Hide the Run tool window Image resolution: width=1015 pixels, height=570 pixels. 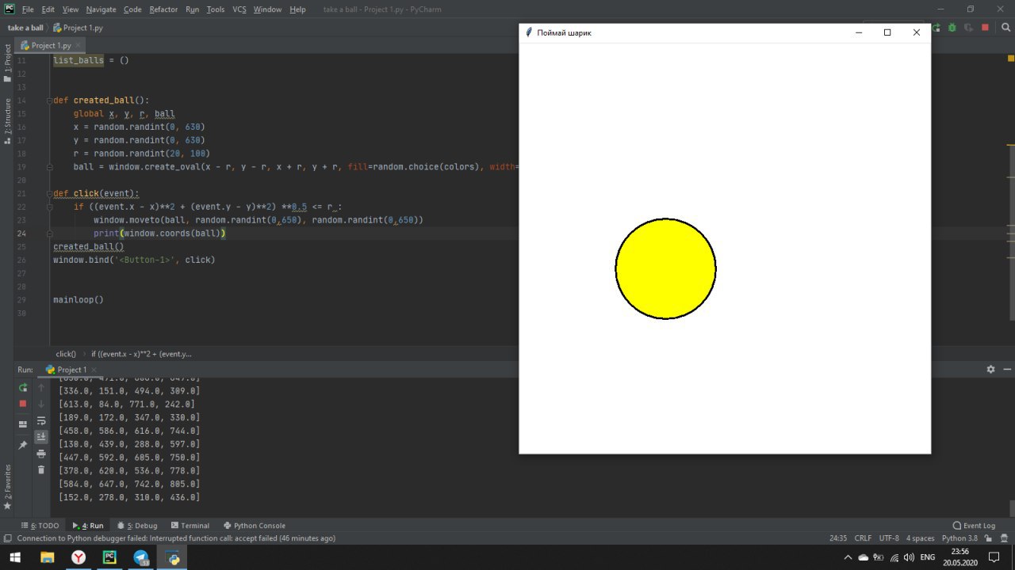tap(1007, 370)
